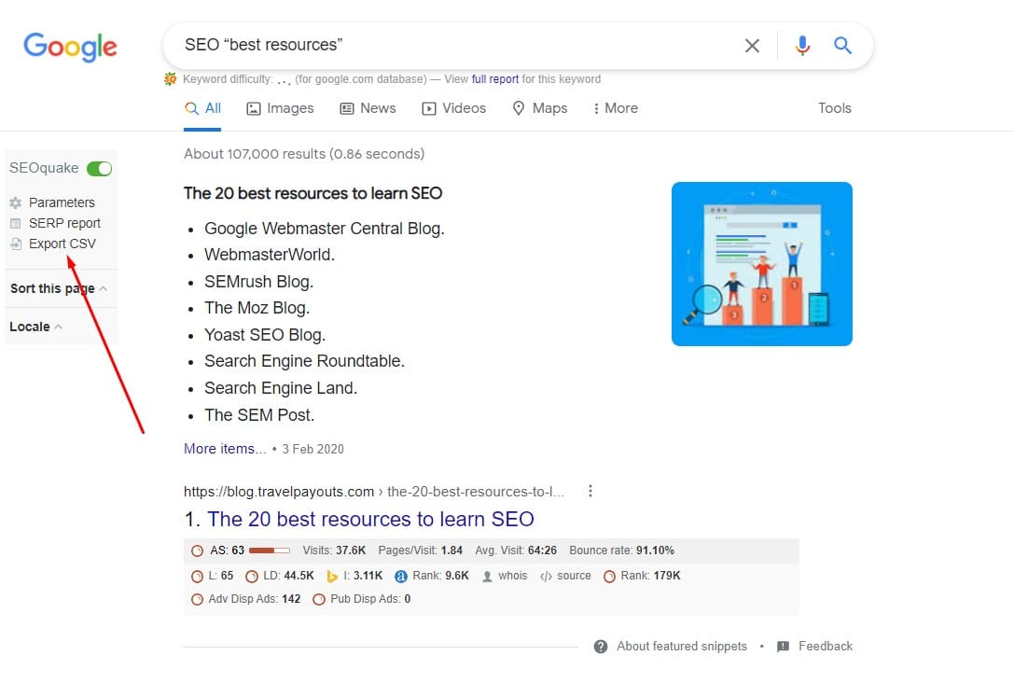Click the 'Bounce rate: 91.10%' metric
Viewport: 1014px width, 683px height.
tap(621, 551)
